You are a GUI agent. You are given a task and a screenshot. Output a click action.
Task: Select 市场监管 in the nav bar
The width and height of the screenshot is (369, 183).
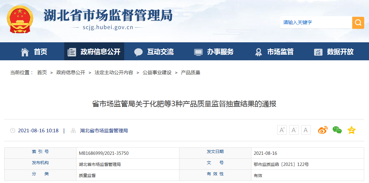click(x=274, y=52)
